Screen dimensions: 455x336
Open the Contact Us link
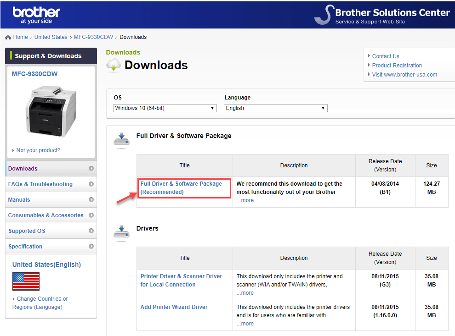385,56
